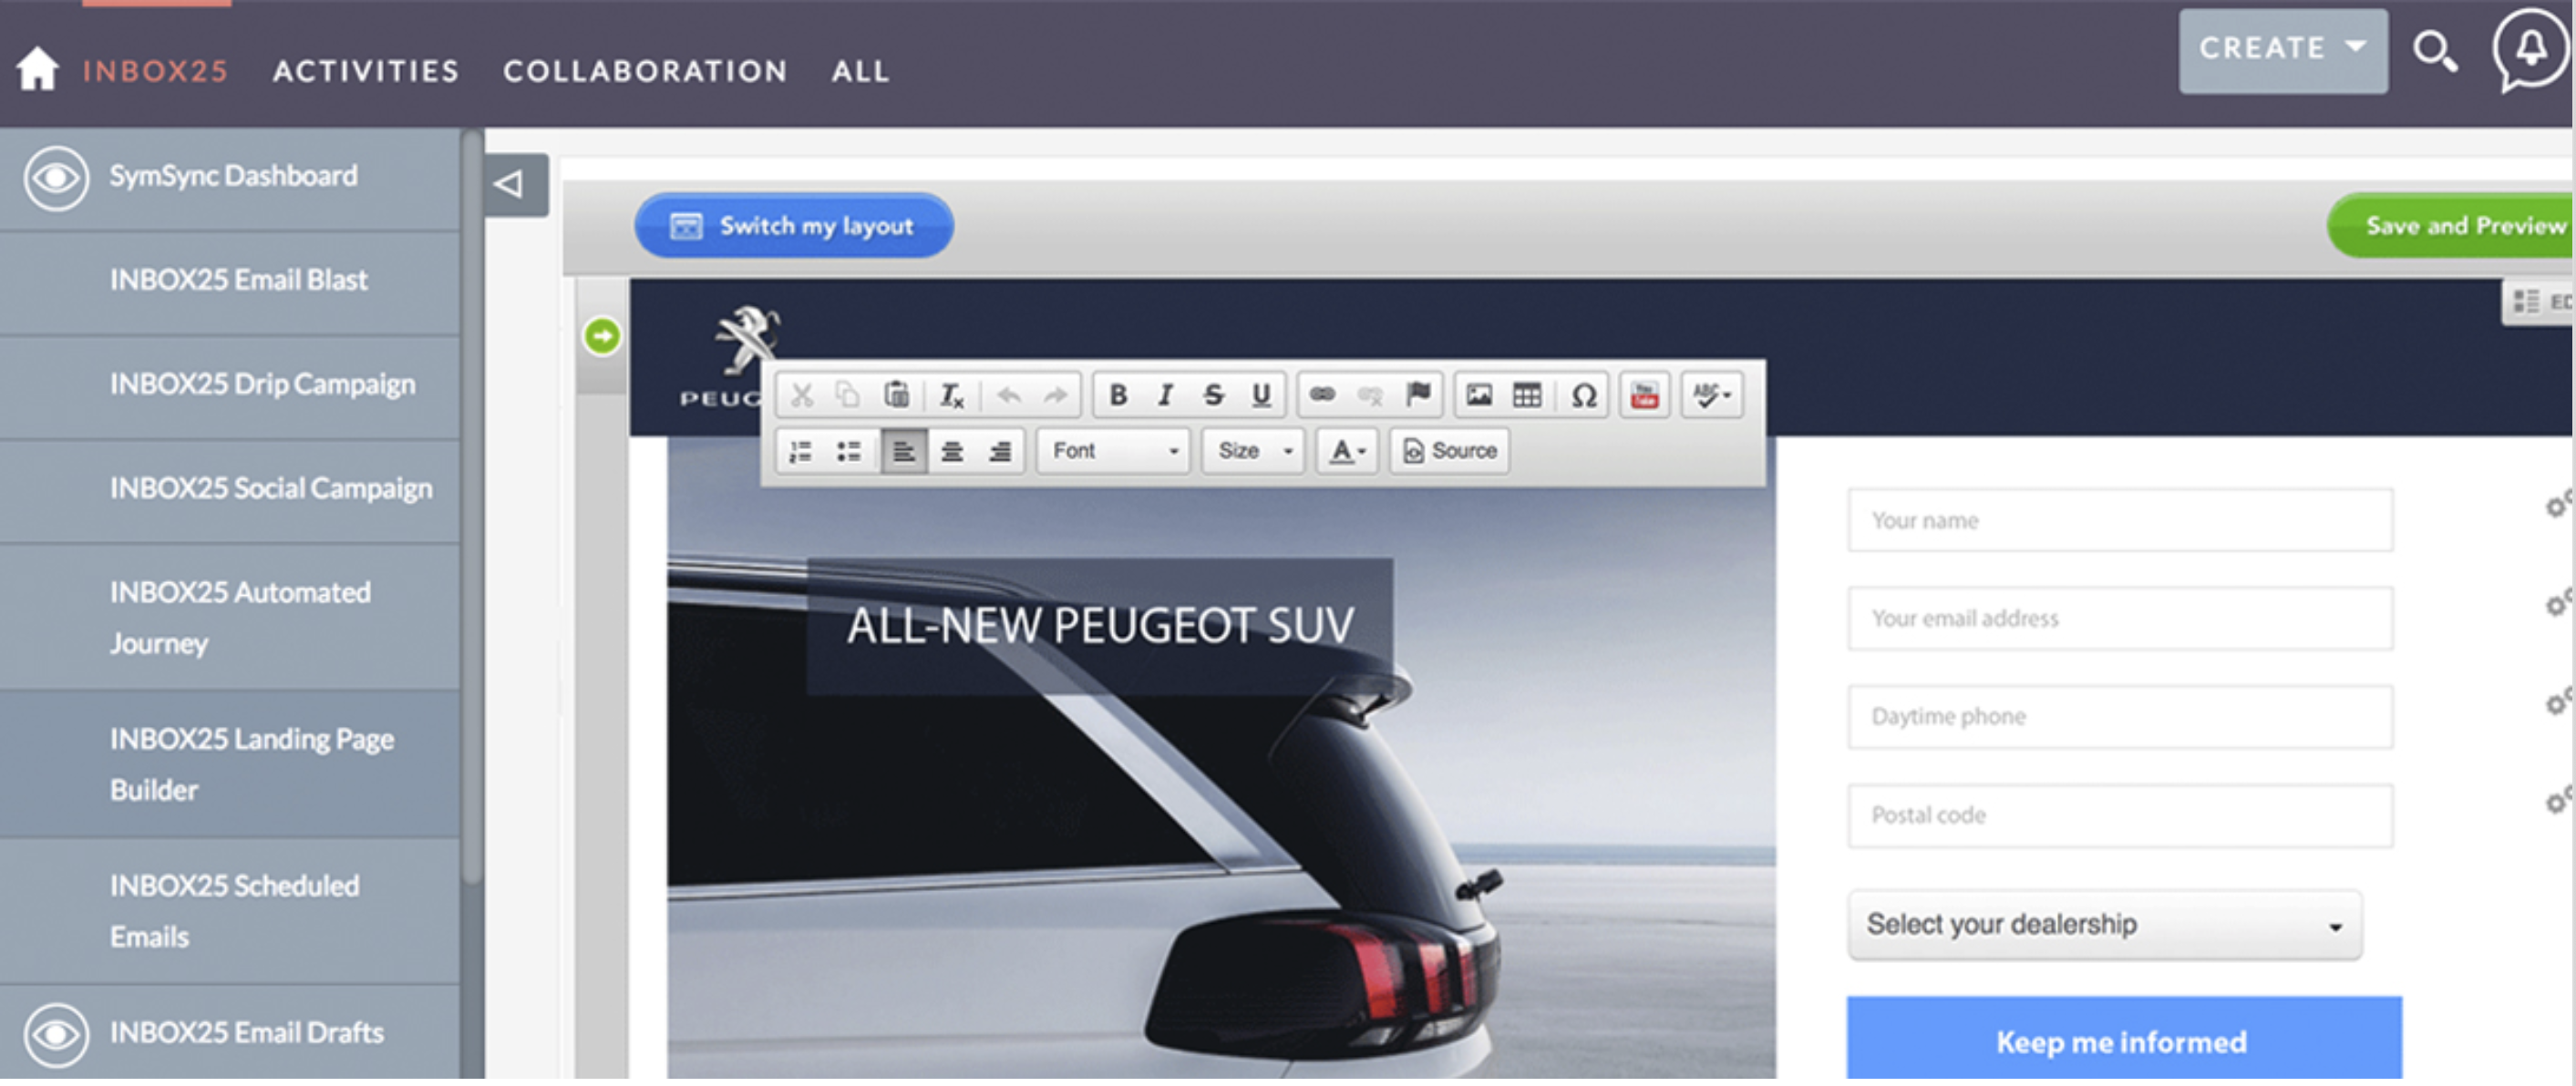This screenshot has width=2576, height=1086.
Task: Open the Font dropdown
Action: click(1112, 452)
